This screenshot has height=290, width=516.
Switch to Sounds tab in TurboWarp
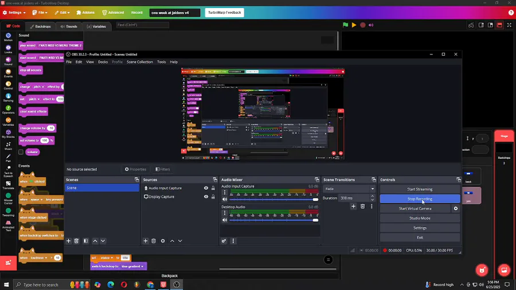(x=69, y=26)
